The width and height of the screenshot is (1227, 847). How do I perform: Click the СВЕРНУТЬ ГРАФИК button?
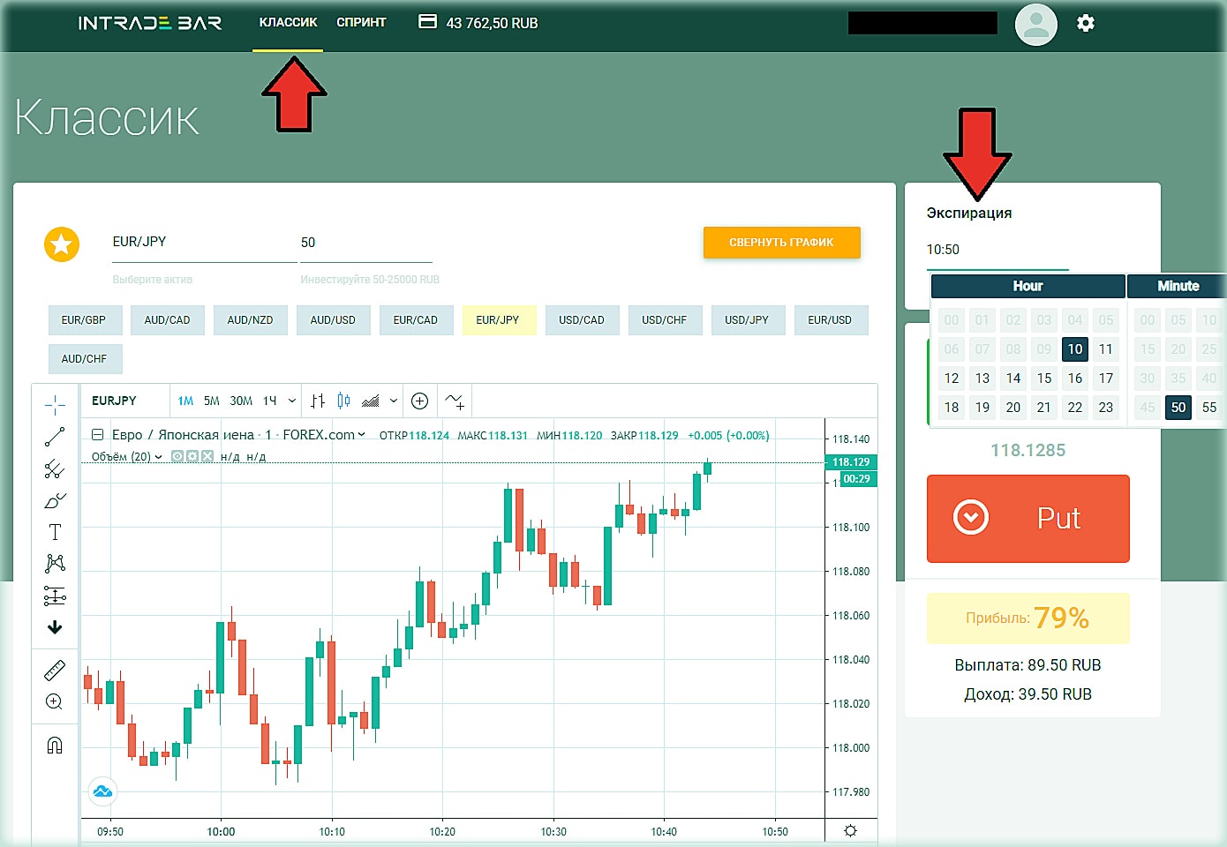click(781, 243)
